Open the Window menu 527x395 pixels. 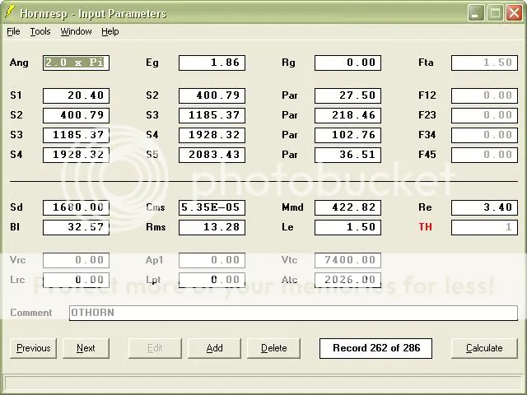pos(76,31)
